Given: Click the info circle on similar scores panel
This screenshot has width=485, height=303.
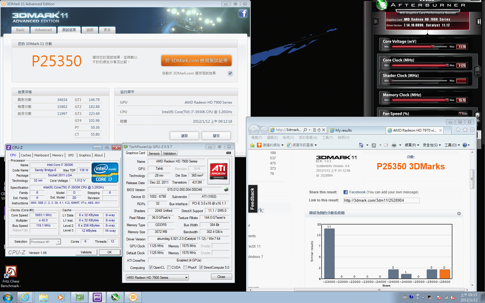Looking at the screenshot, I should pos(459,214).
